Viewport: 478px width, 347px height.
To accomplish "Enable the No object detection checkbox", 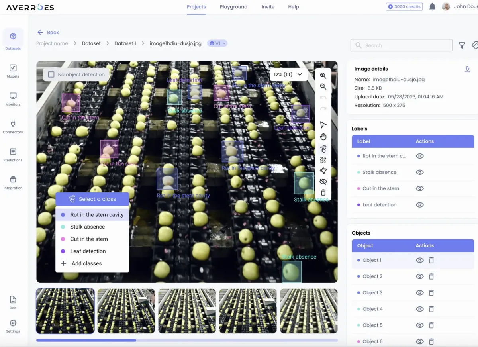I will 51,74.
